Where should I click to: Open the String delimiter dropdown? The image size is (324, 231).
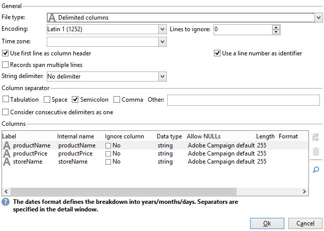tap(162, 76)
